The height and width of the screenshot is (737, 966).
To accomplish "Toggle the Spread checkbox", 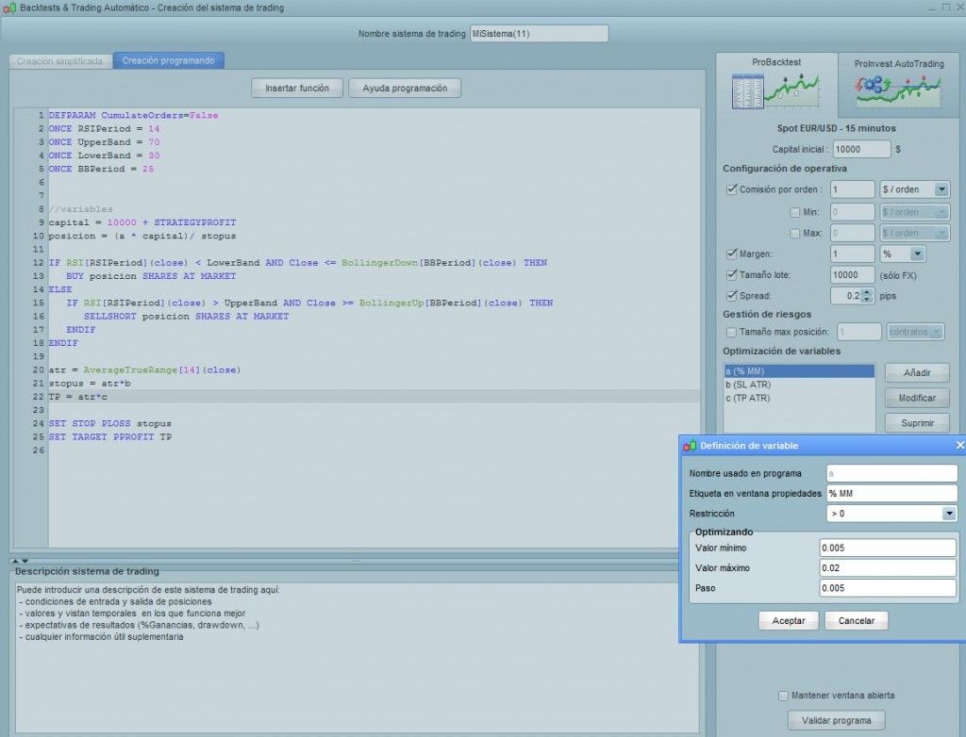I will (x=731, y=296).
